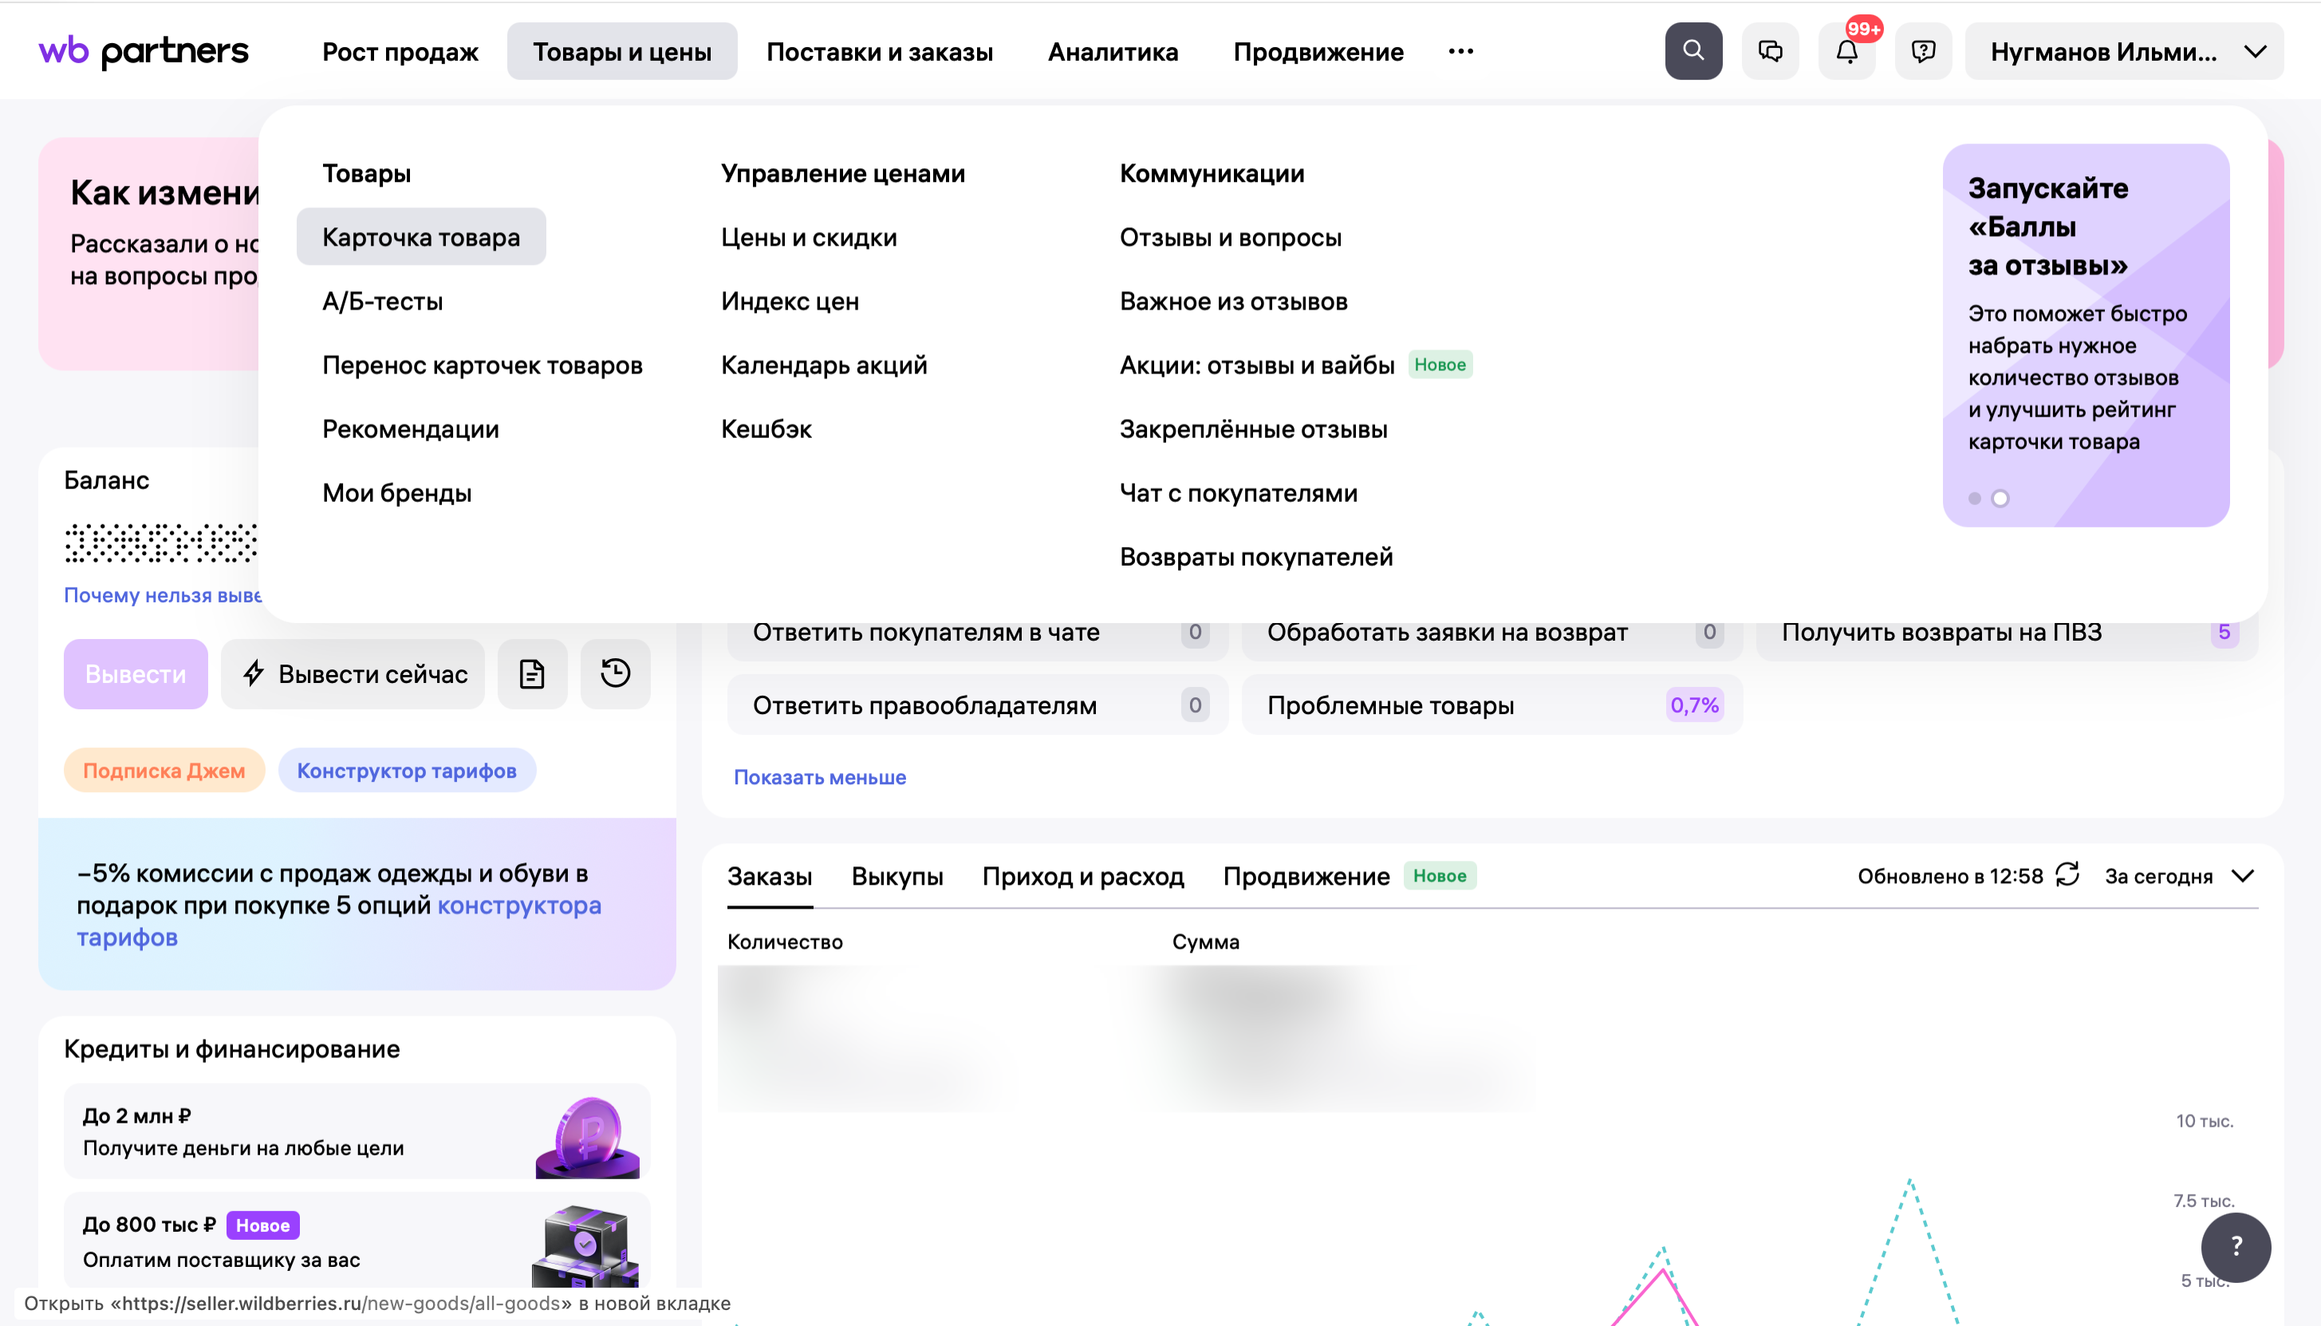Select second carousel dot in promo banner
Screen dimensions: 2321x1326
pyautogui.click(x=2000, y=498)
